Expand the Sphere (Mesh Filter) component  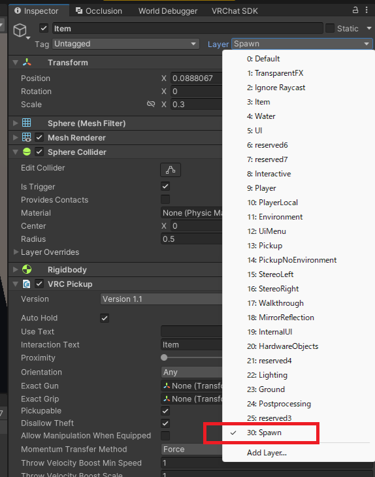click(x=16, y=123)
